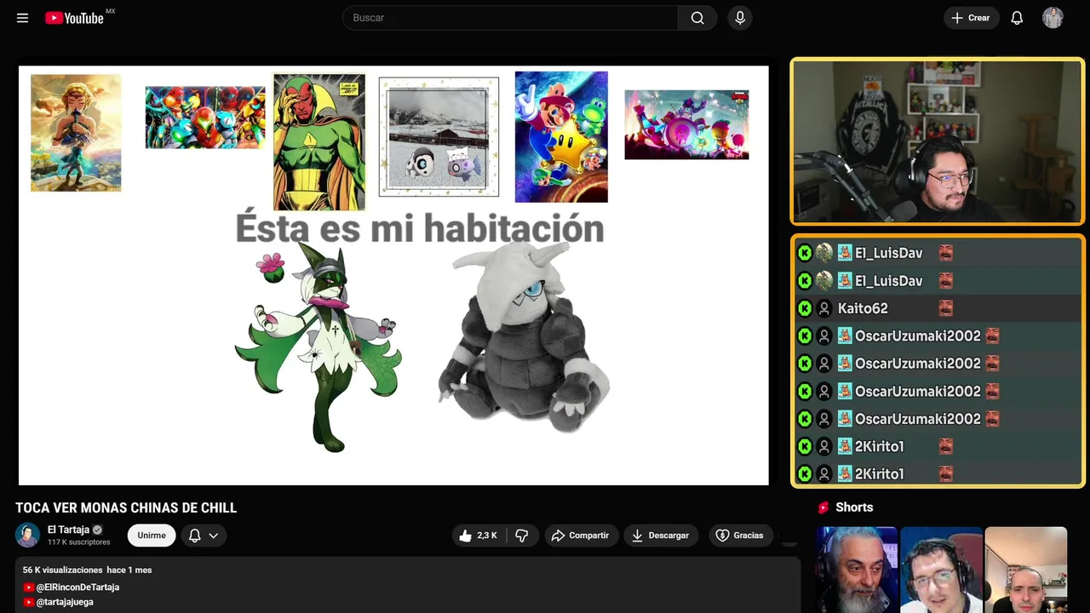Click the verified badge beside El Tartaja
1090x613 pixels.
tap(97, 530)
